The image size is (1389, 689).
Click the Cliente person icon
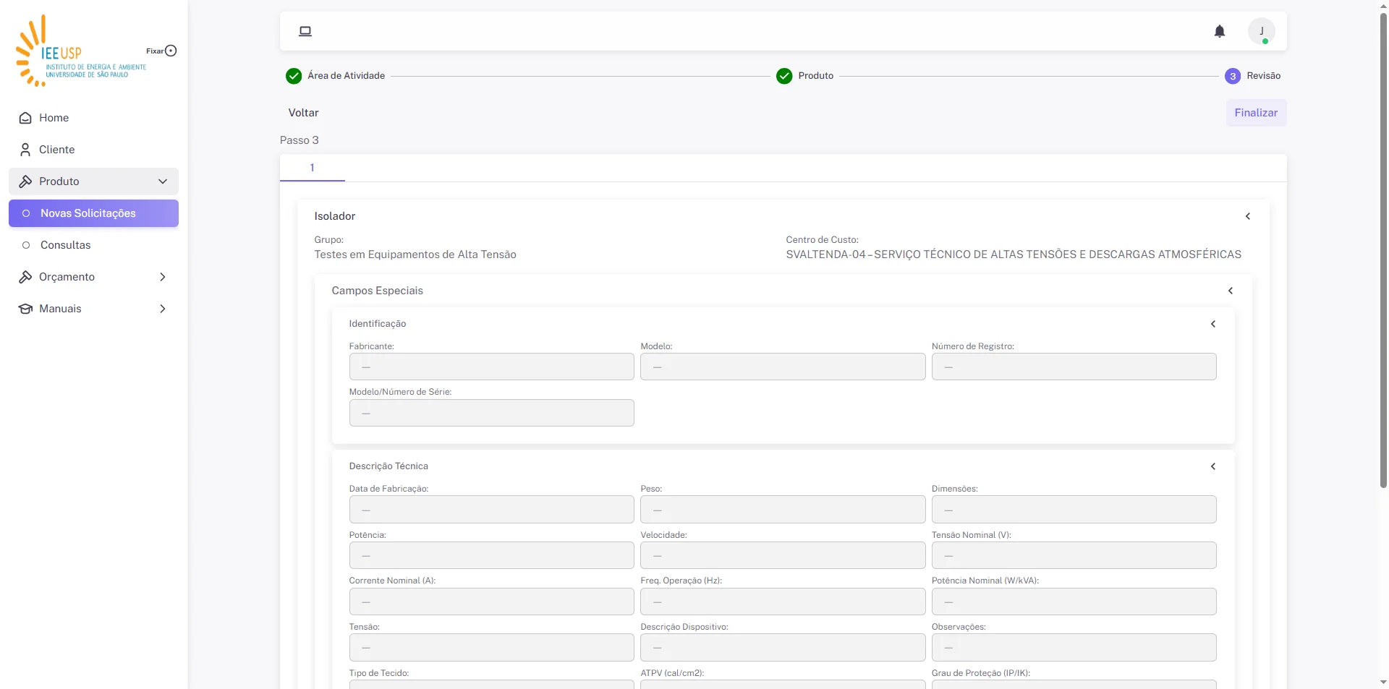point(25,150)
